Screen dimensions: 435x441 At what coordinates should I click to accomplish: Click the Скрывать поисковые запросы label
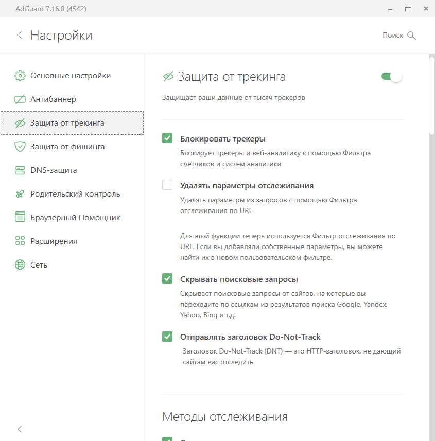pyautogui.click(x=239, y=279)
